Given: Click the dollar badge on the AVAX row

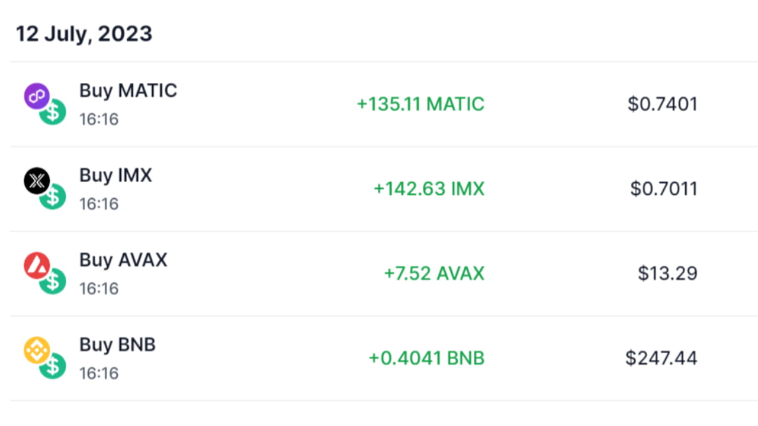Looking at the screenshot, I should pyautogui.click(x=53, y=280).
